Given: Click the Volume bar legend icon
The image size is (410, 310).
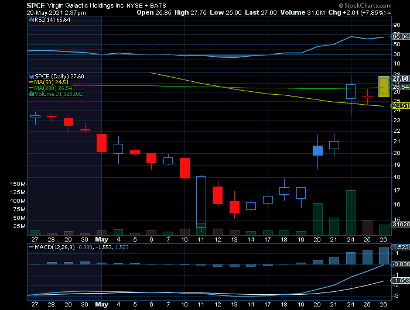Looking at the screenshot, I should [x=32, y=94].
